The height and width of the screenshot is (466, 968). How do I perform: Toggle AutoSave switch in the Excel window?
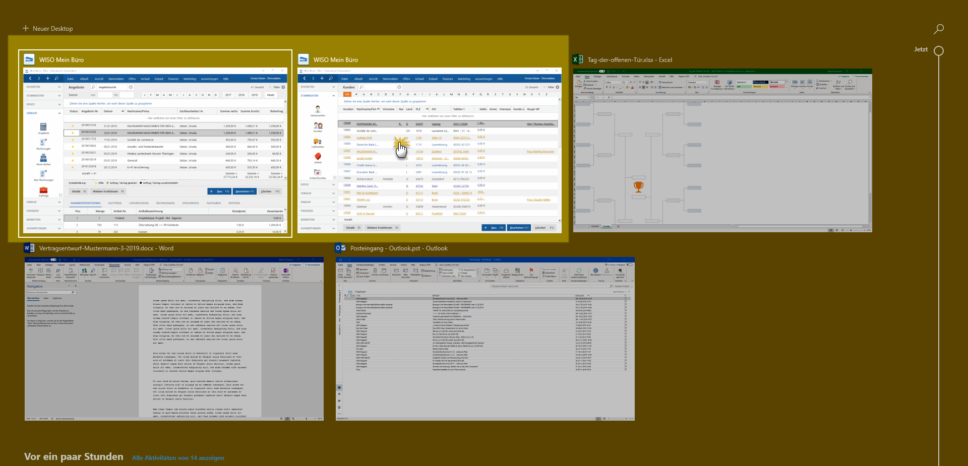pyautogui.click(x=601, y=71)
